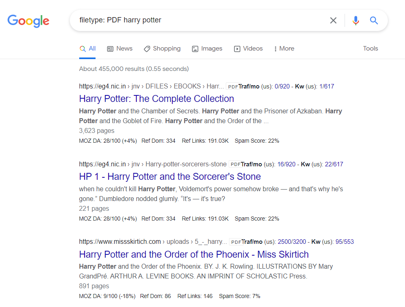This screenshot has height=307, width=405.
Task: Click traffic value 2500/3200 link
Action: point(292,242)
